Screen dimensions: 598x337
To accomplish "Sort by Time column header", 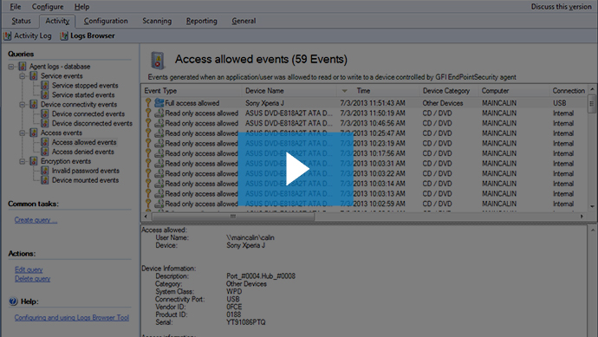I will [378, 91].
